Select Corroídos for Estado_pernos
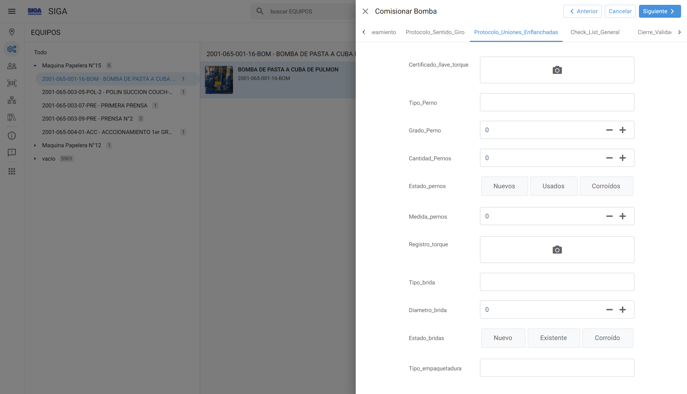Viewport: 687px width, 394px height. coord(606,186)
